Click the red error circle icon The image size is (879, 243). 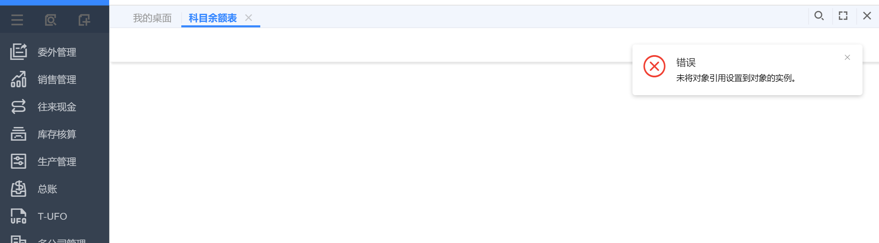[x=654, y=66]
